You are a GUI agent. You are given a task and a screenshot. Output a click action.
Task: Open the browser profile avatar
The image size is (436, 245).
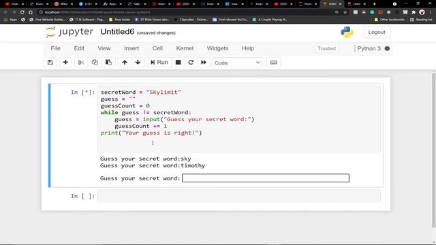[x=422, y=12]
